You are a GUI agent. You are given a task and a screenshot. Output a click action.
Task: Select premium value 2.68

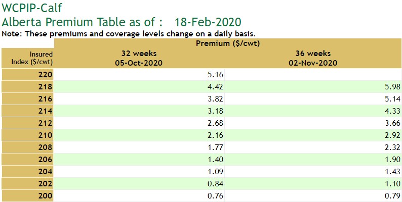215,123
